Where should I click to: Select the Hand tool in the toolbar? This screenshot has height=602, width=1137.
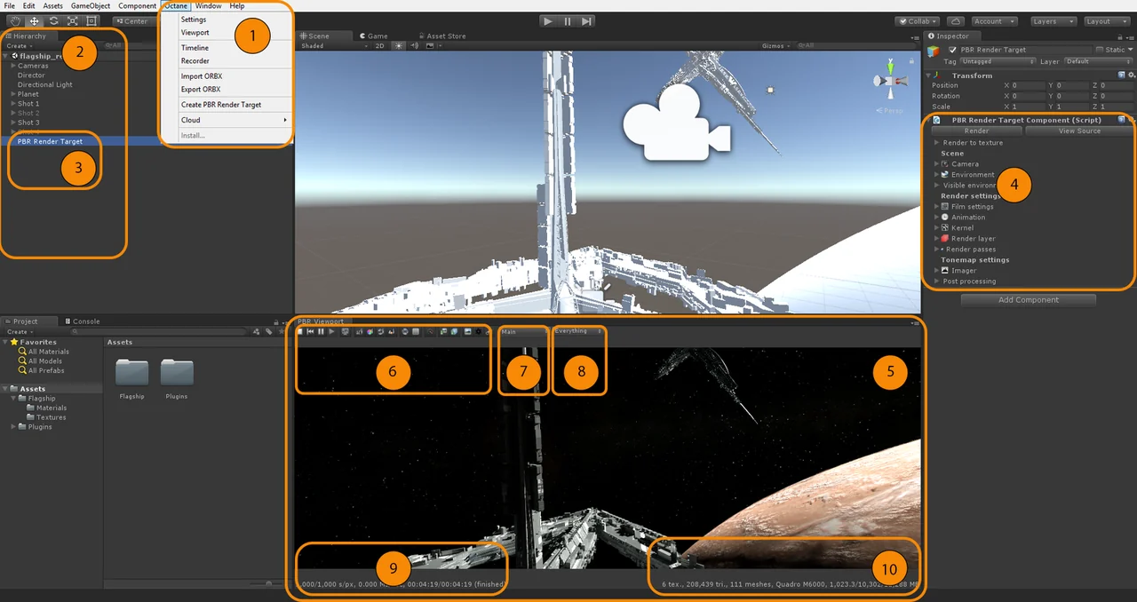pyautogui.click(x=15, y=20)
